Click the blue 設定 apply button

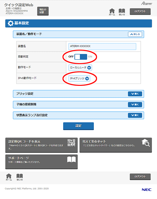(x=78, y=126)
